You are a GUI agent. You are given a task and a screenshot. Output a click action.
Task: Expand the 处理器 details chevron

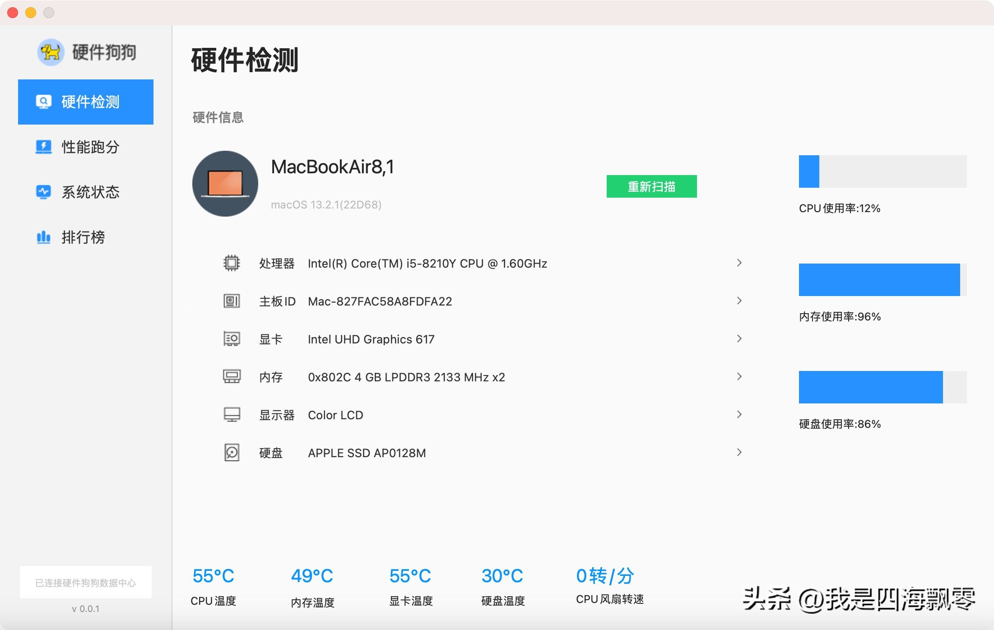(x=739, y=262)
